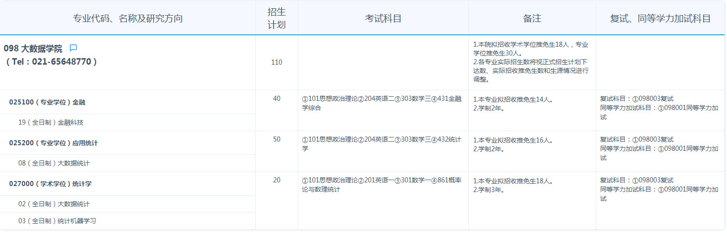Click exam subjects containing 861概率论与数理统计
The height and width of the screenshot is (236, 727).
coord(382,185)
